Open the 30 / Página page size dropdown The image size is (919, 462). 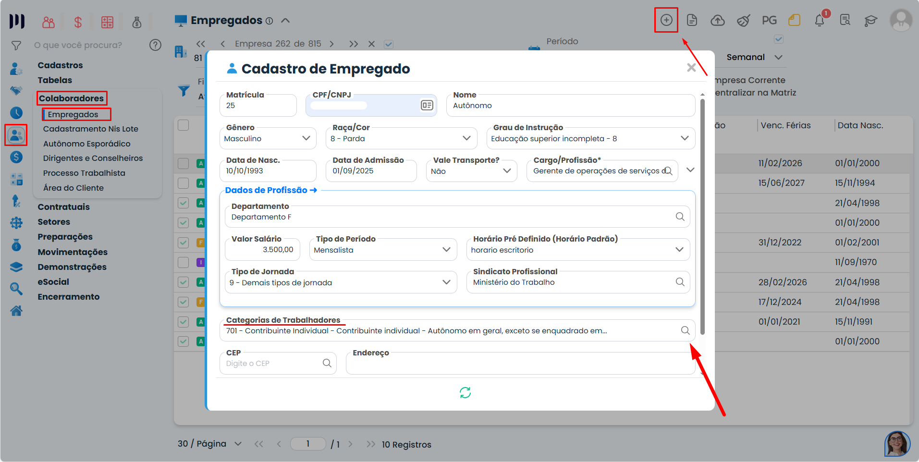210,444
